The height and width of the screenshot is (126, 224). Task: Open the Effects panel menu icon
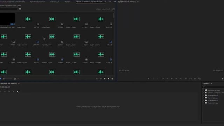pos(211,84)
